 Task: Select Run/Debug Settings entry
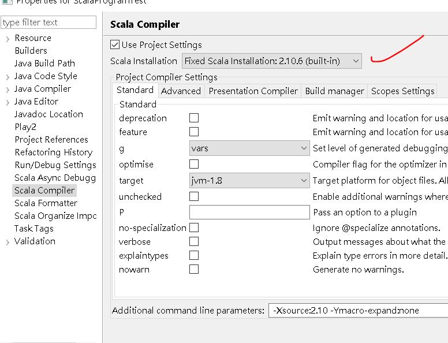55,165
